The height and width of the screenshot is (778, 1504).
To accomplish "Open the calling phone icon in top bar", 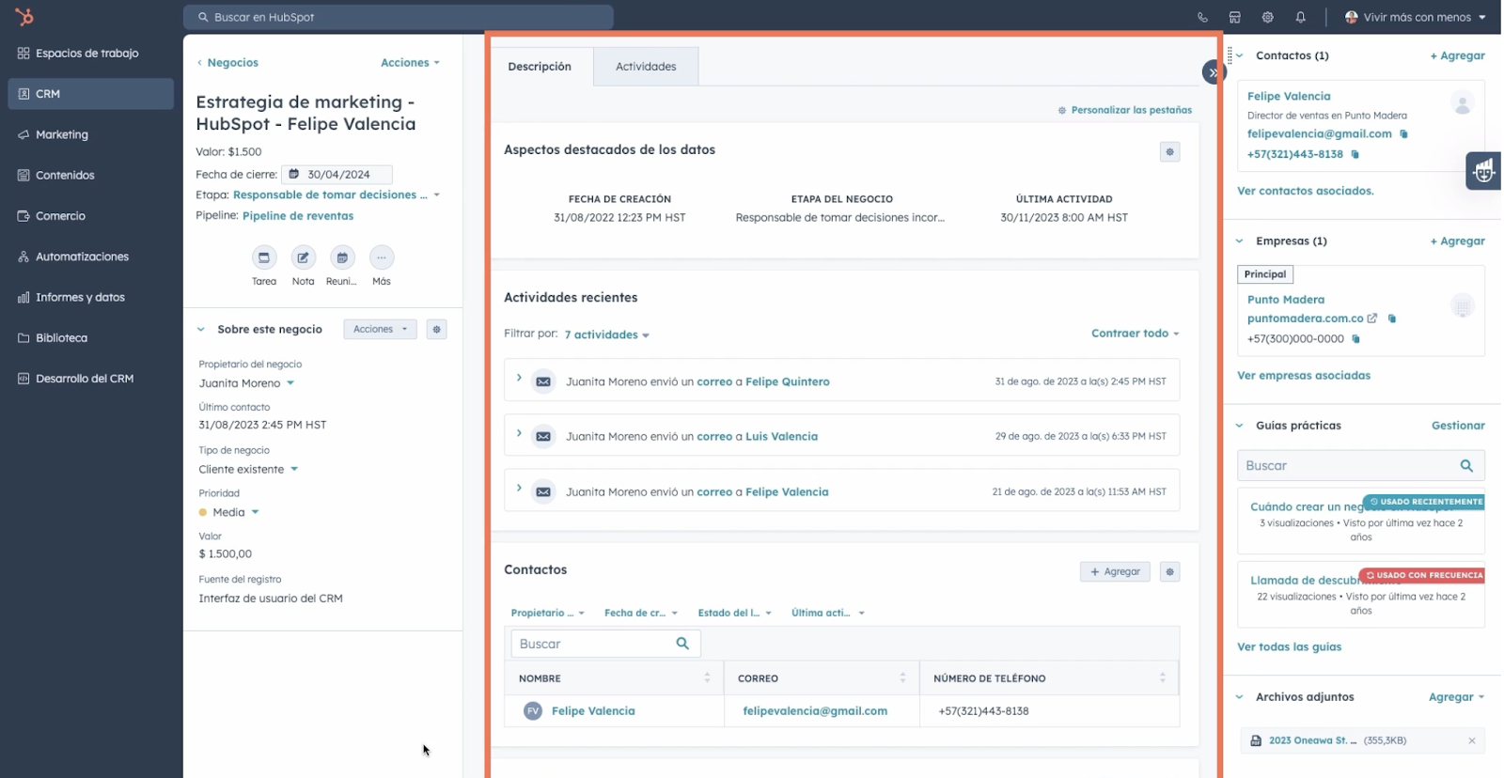I will coord(1202,17).
